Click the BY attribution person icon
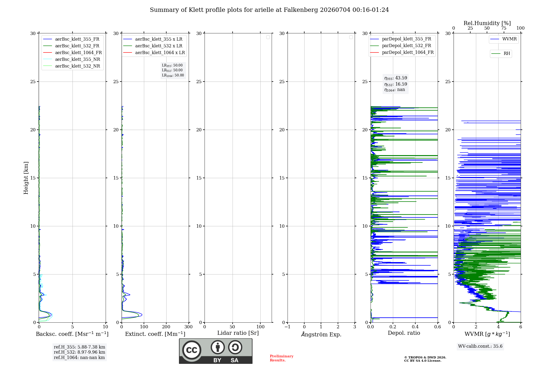Viewport: 539px width, 366px height. (218, 347)
